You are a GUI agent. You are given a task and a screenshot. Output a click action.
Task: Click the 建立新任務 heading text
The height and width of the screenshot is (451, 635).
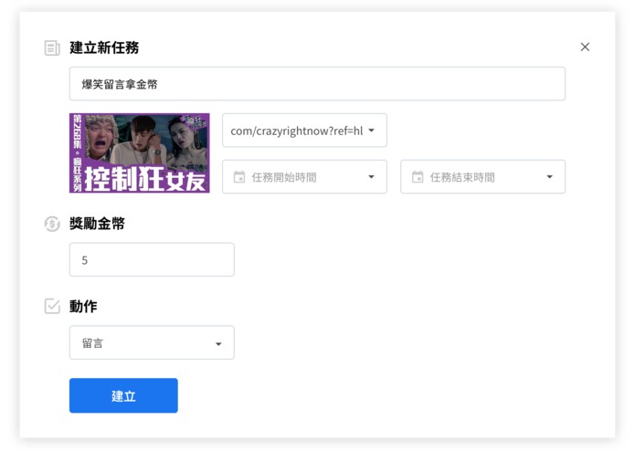[x=104, y=47]
